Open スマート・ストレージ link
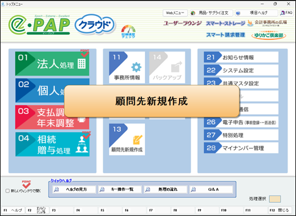The image size is (296, 216). [x=225, y=23]
